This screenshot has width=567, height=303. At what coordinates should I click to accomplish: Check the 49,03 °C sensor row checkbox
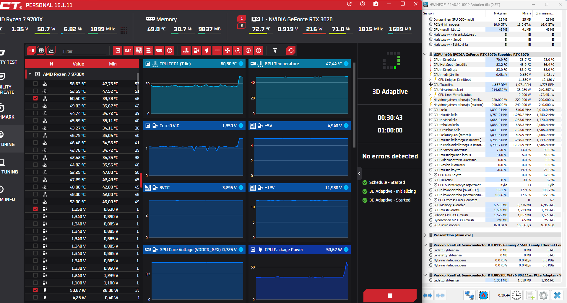coord(35,106)
